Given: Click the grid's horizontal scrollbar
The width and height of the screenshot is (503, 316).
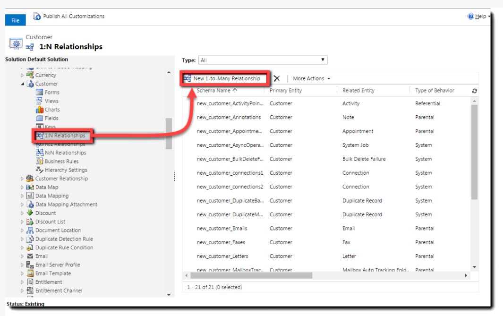Looking at the screenshot, I should (x=250, y=275).
